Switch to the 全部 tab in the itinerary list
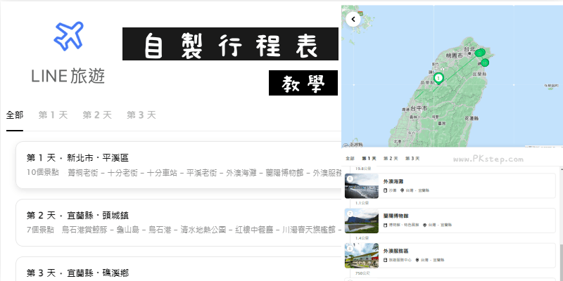Screen dimensions: 563x281 (15, 115)
